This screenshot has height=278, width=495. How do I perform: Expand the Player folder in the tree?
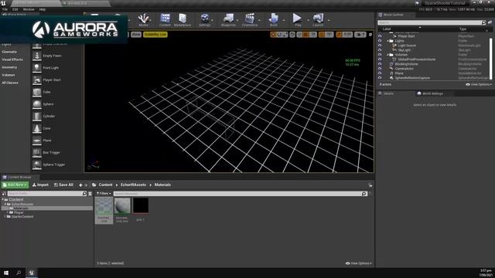[x=7, y=213]
